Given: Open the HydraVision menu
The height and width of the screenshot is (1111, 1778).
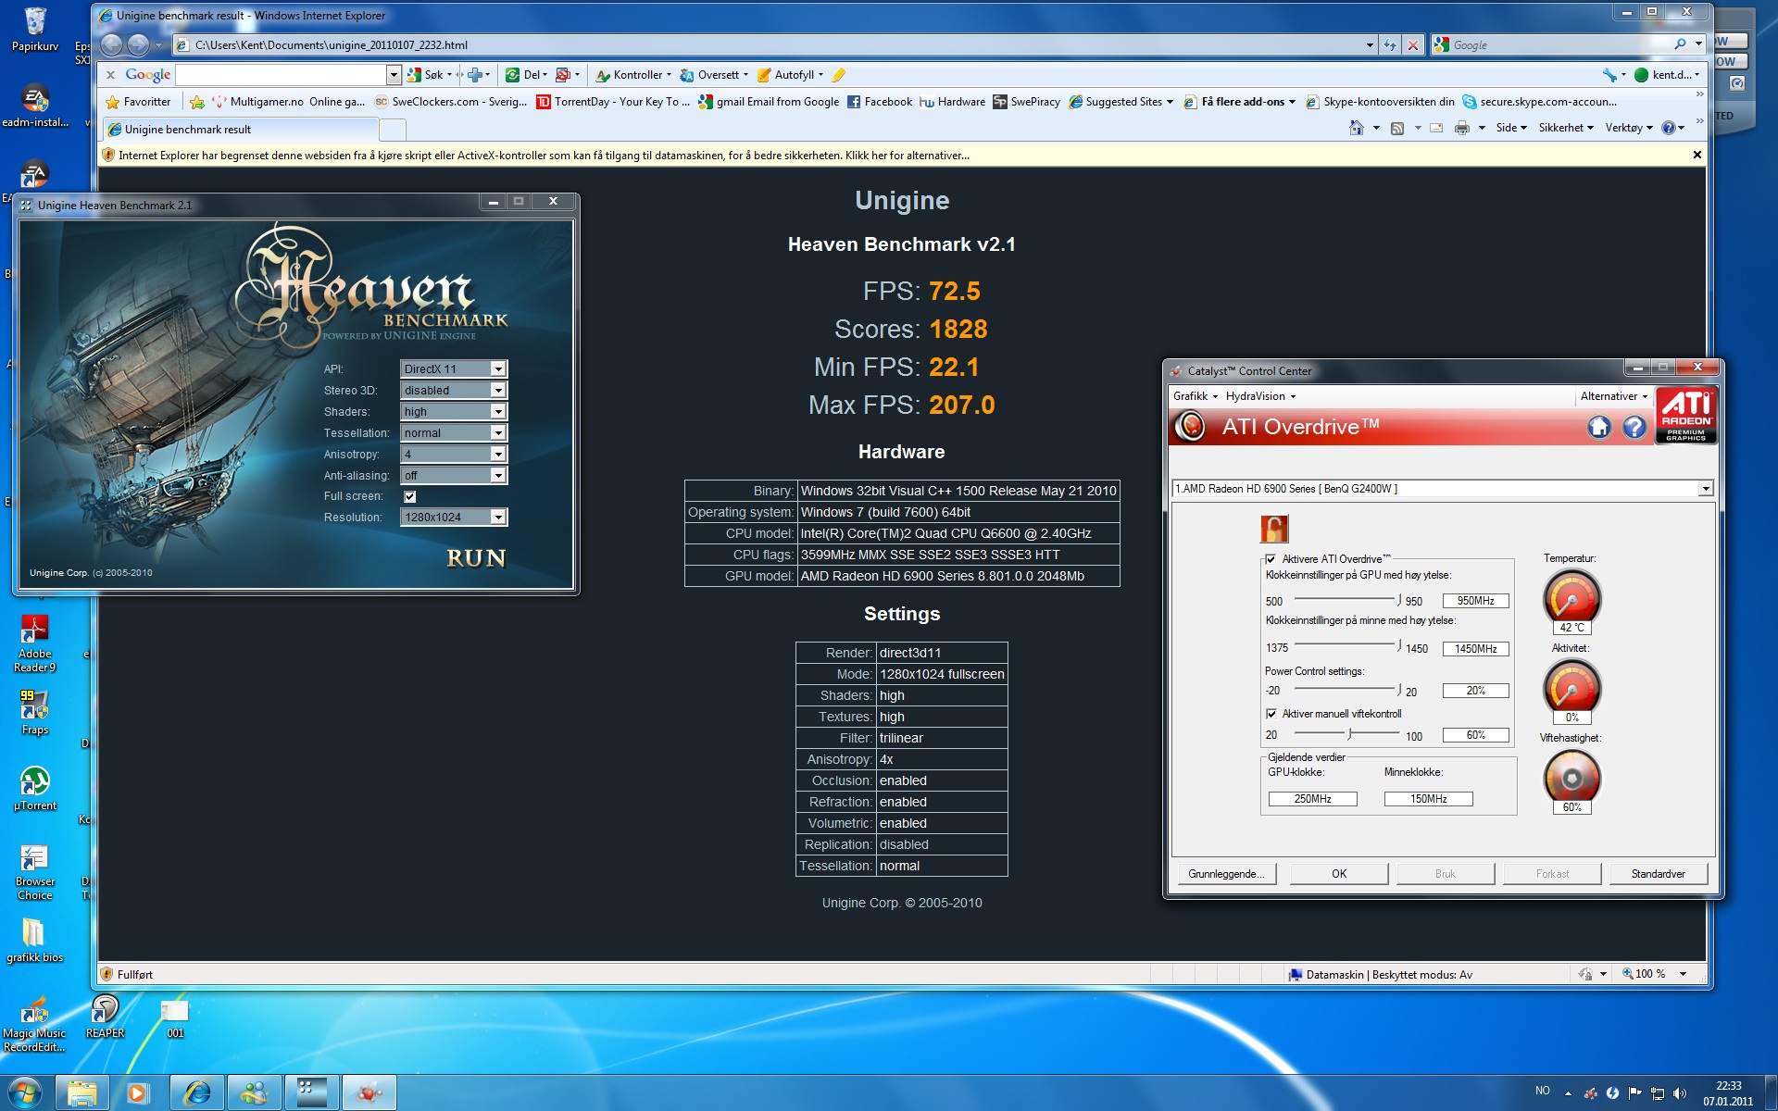Looking at the screenshot, I should 1259,396.
